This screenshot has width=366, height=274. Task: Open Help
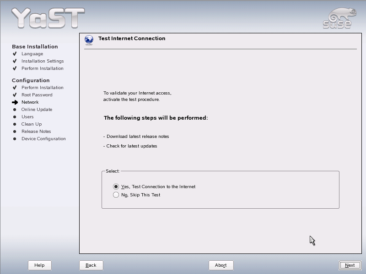pos(39,265)
